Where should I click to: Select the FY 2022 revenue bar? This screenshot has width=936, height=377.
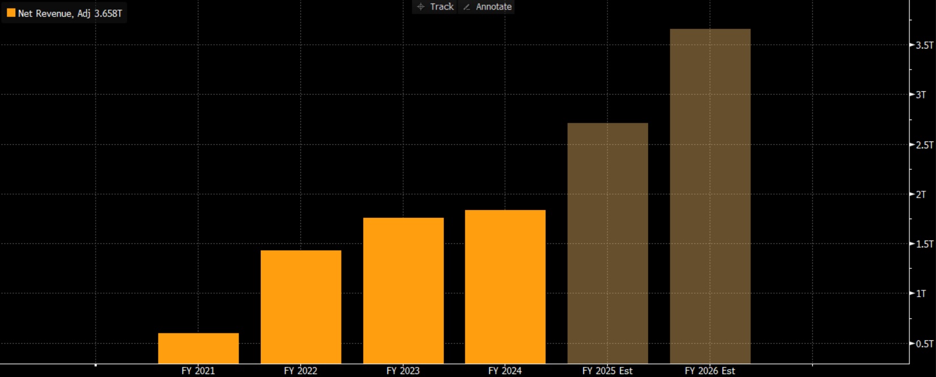point(301,306)
